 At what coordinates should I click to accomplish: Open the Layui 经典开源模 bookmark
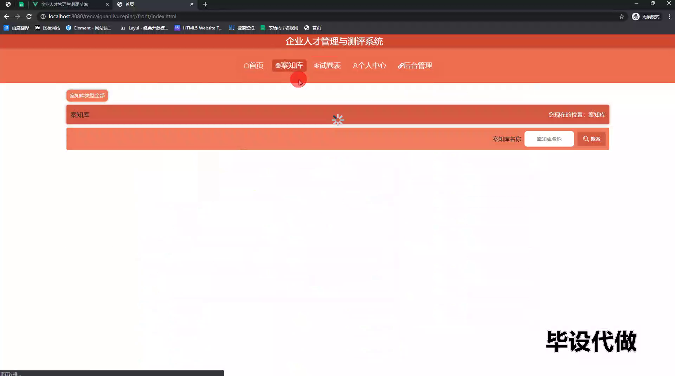144,28
